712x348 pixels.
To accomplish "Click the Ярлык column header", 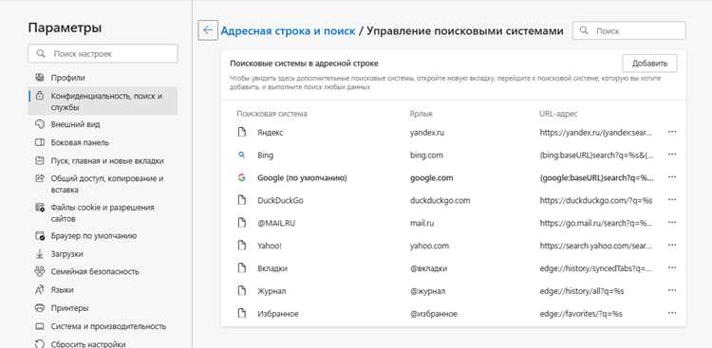I will [x=421, y=114].
